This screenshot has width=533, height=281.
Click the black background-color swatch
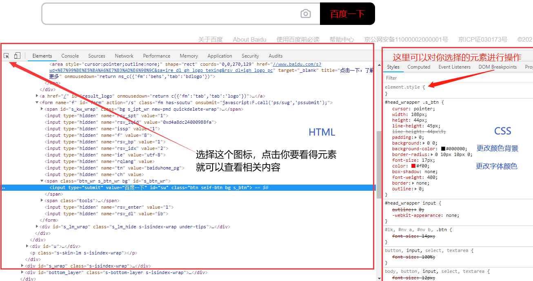pos(443,149)
